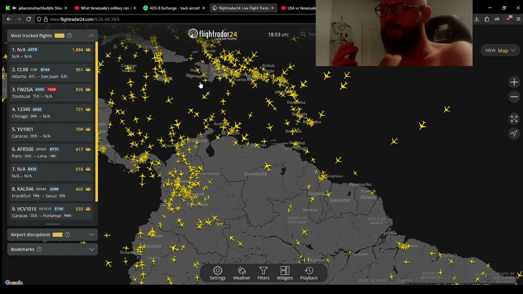
Task: Select flight 3. FWZGA from Toulouse
Action: [x=51, y=93]
